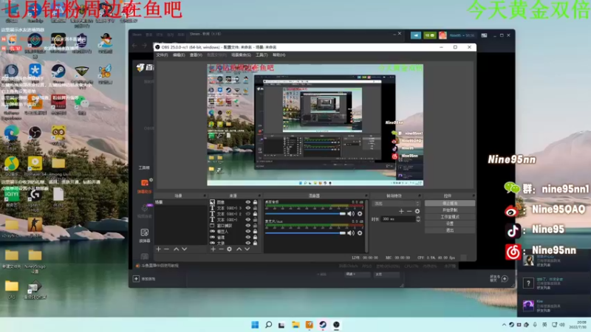The width and height of the screenshot is (591, 332).
Task: Move the scene up with the up chevron
Action: click(176, 249)
